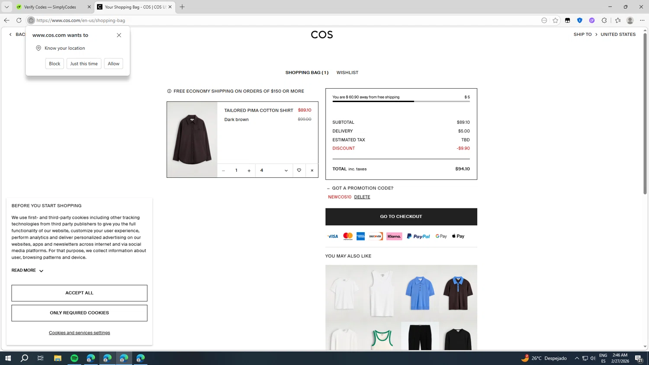649x365 pixels.
Task: Open the browser extensions icon
Action: point(604,20)
